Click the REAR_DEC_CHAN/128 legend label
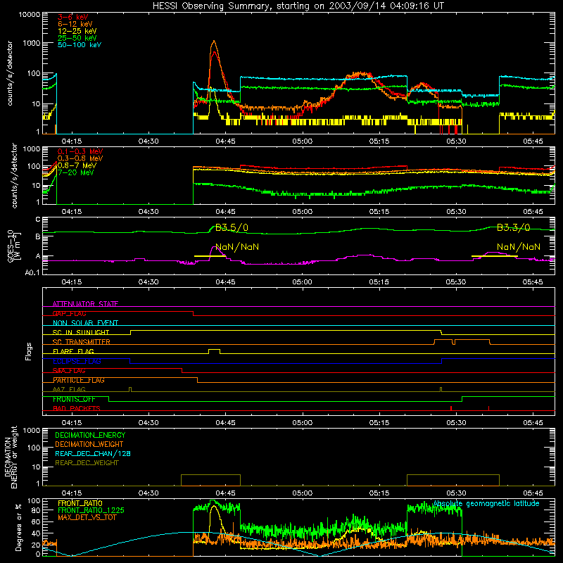The width and height of the screenshot is (563, 563). pyautogui.click(x=93, y=453)
